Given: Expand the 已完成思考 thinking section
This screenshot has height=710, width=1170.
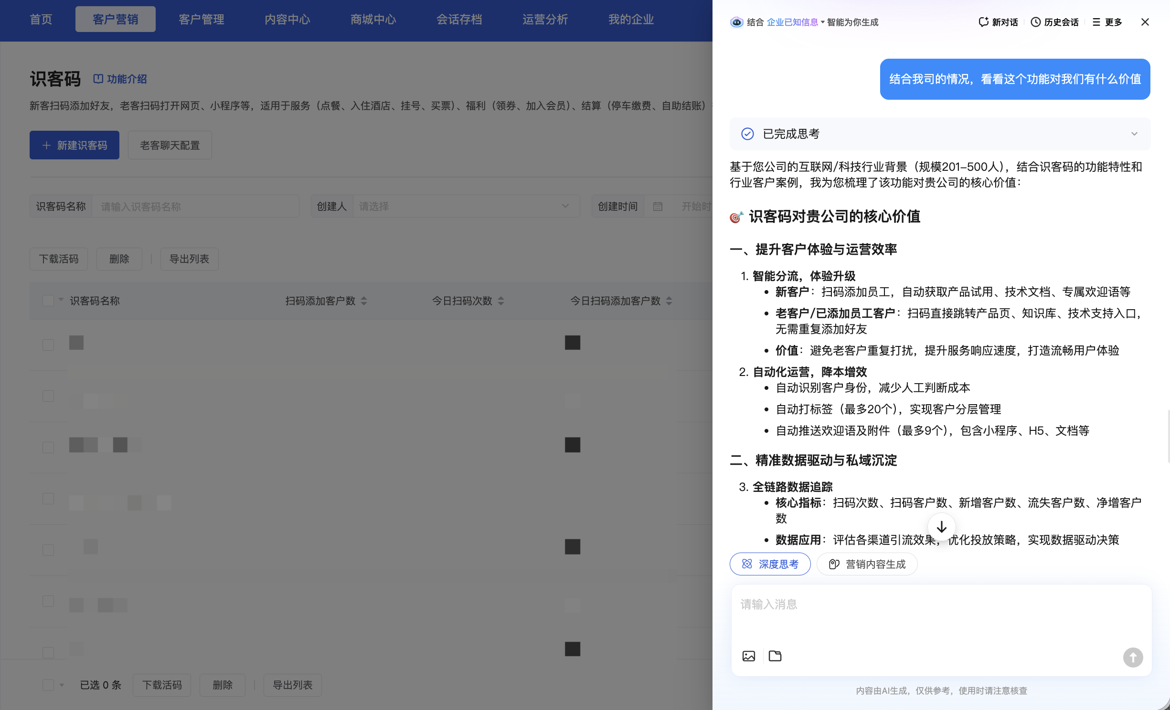Looking at the screenshot, I should pyautogui.click(x=1134, y=134).
